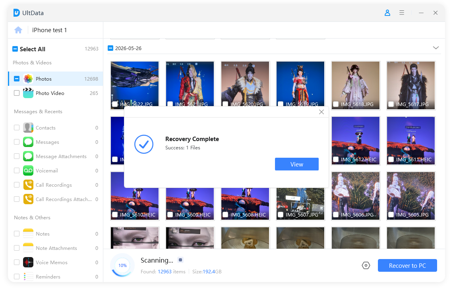Stop scanning with the stop icon
Viewport: 453px width, 294px height.
pyautogui.click(x=180, y=260)
